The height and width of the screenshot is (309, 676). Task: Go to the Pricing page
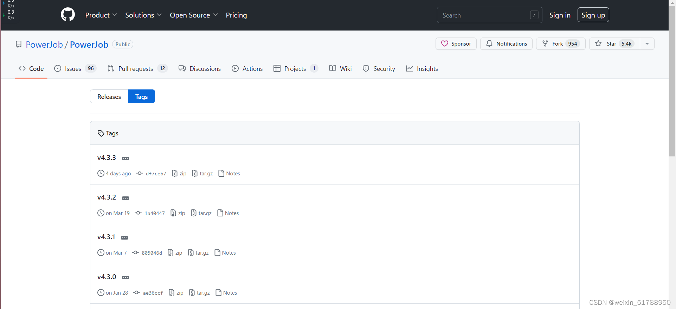coord(236,15)
